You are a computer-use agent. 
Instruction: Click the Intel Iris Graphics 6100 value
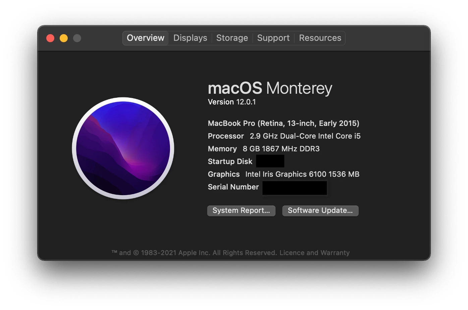coord(302,174)
